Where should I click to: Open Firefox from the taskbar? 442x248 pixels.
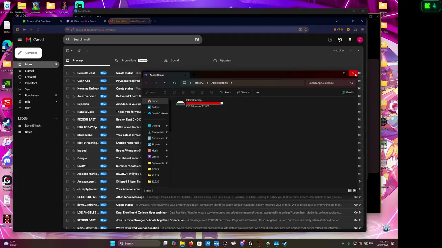(x=191, y=244)
